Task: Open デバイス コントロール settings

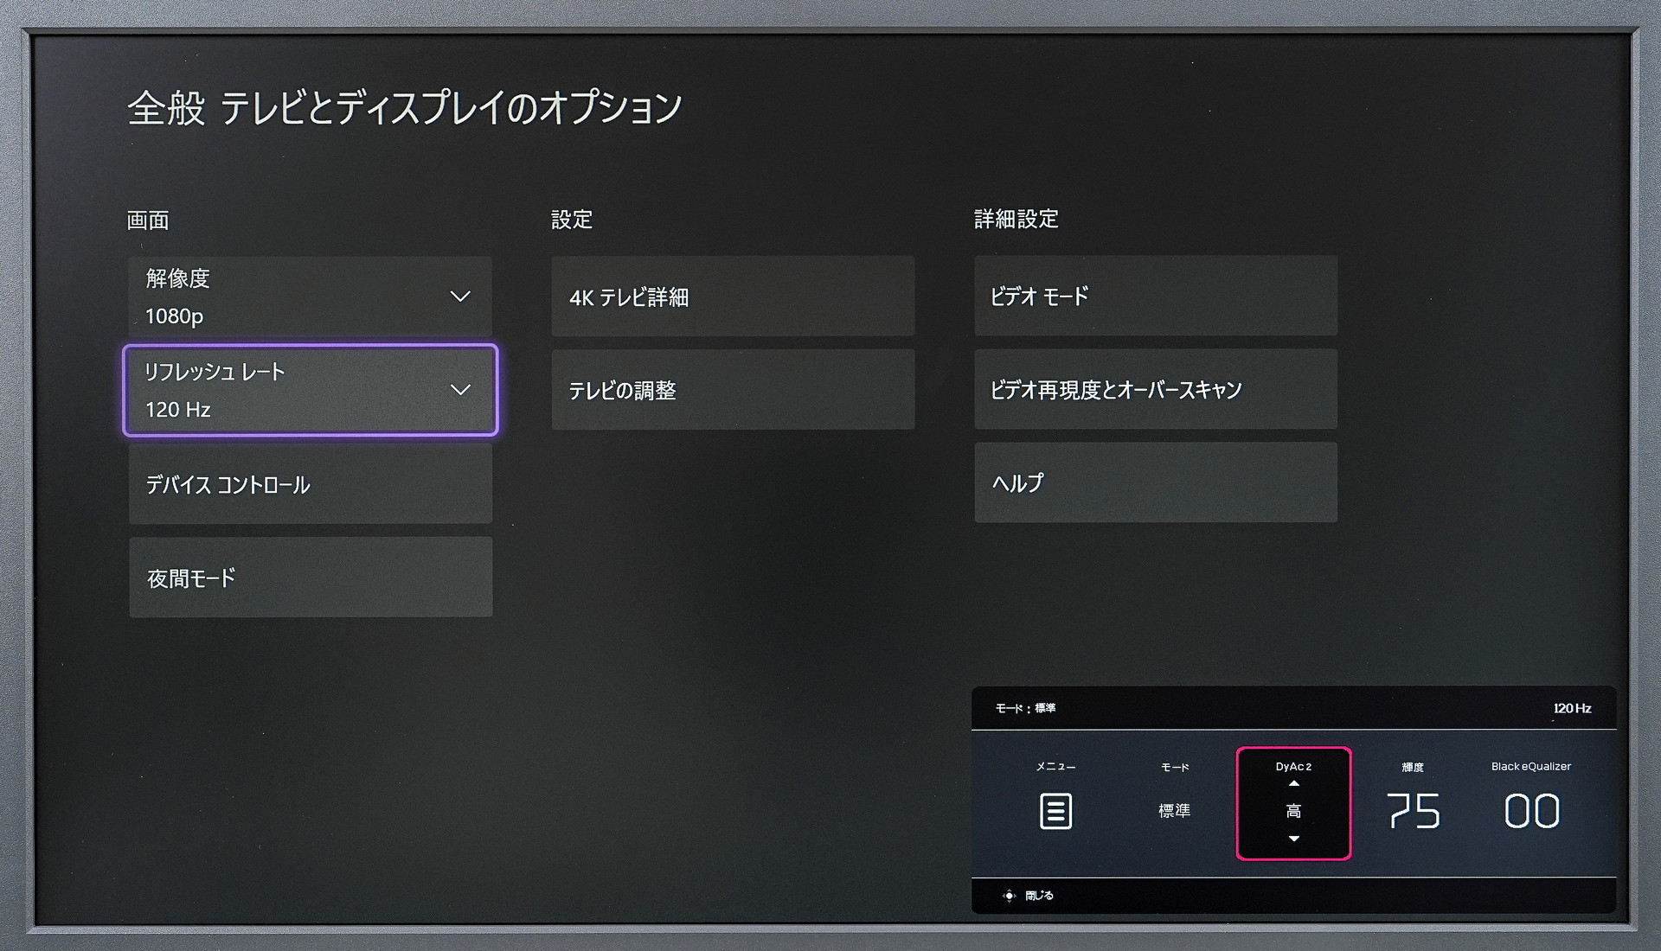Action: coord(311,483)
